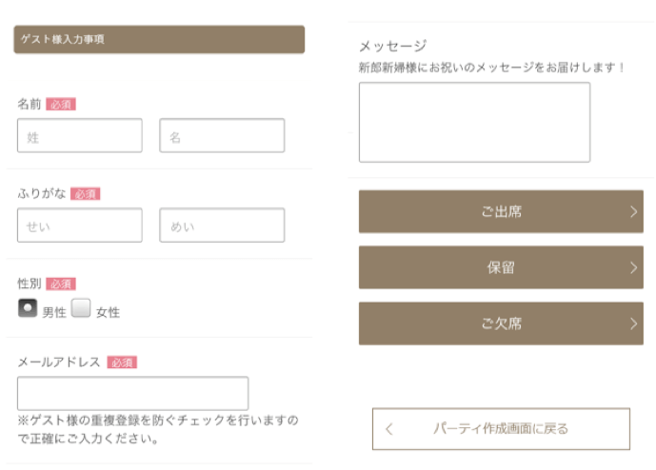Image resolution: width=656 pixels, height=470 pixels.
Task: Click the 必須 badge beside メールアドレス
Action: click(x=122, y=362)
